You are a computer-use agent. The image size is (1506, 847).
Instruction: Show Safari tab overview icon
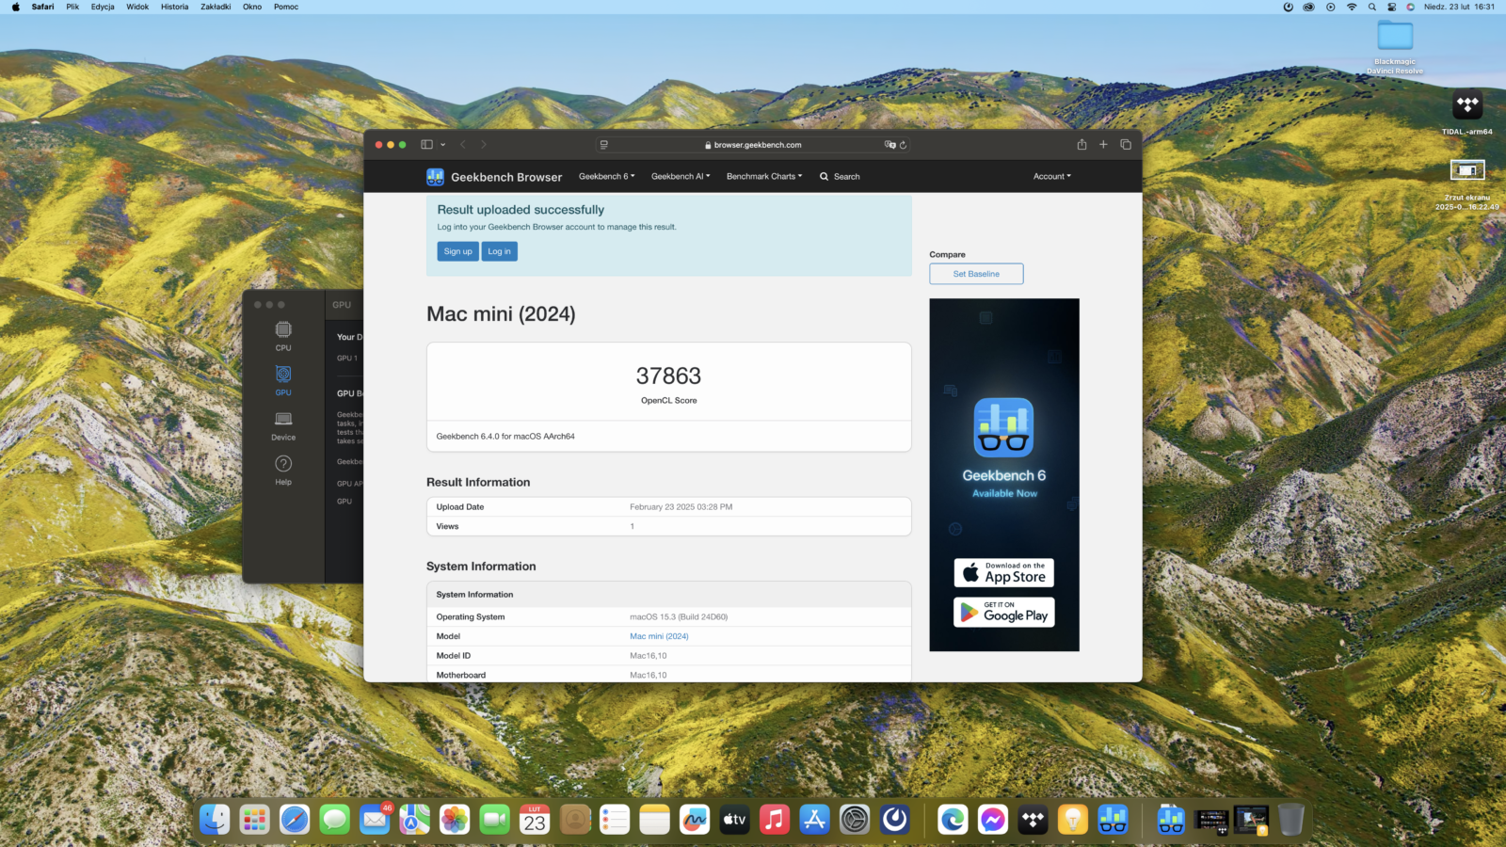pyautogui.click(x=1125, y=144)
